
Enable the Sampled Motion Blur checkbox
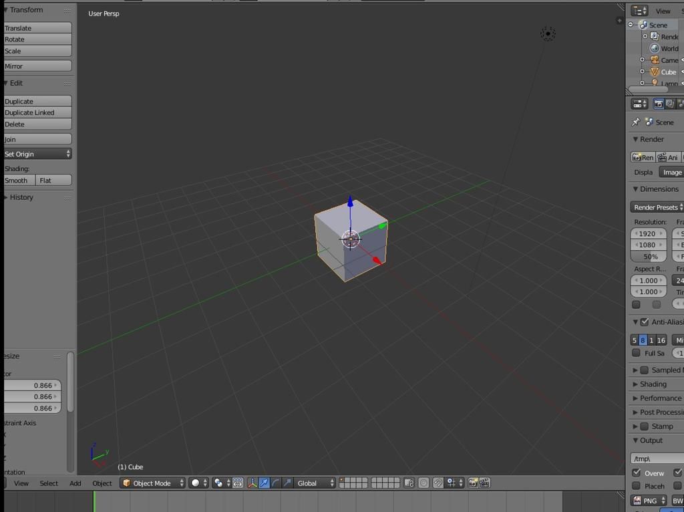645,370
